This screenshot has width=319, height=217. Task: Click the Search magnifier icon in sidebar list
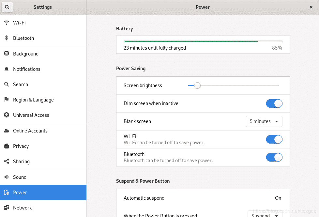7,84
